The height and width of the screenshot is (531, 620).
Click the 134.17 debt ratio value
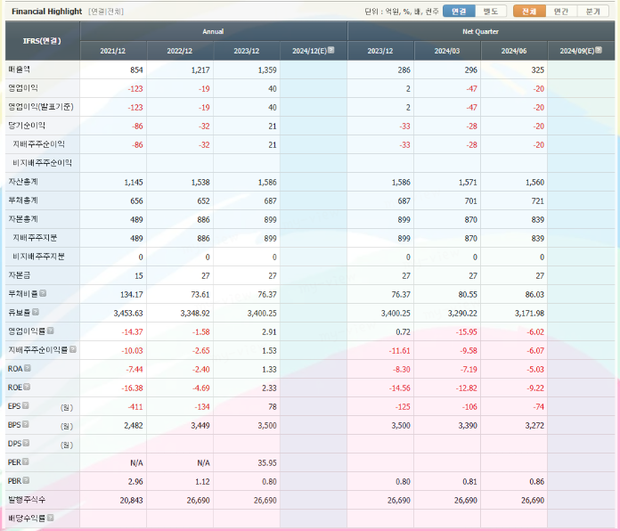coord(132,294)
